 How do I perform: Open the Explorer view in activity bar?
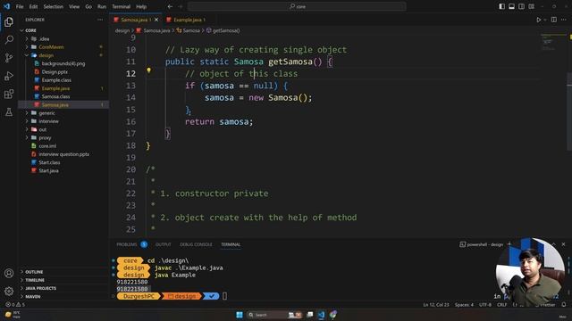[x=9, y=22]
